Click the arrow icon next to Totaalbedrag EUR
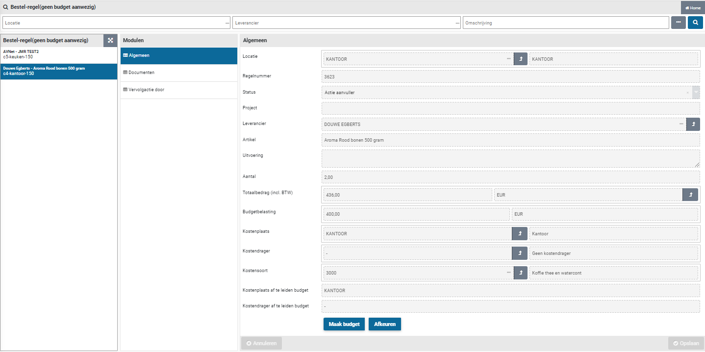Screen dimensions: 705x352 pyautogui.click(x=690, y=195)
